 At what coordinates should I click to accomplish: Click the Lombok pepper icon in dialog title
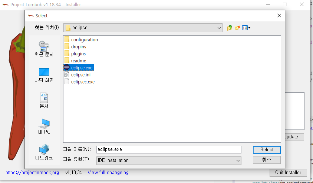pyautogui.click(x=31, y=16)
